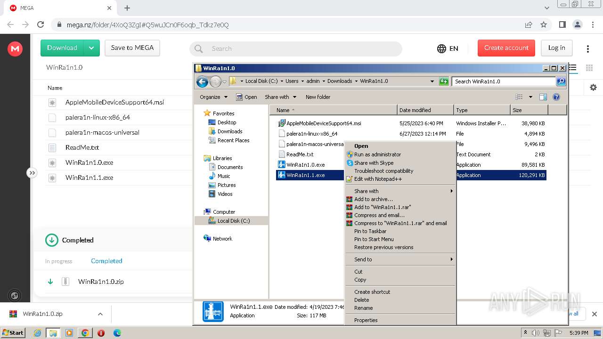
Task: Open the view options dropdown arrow
Action: pyautogui.click(x=530, y=97)
